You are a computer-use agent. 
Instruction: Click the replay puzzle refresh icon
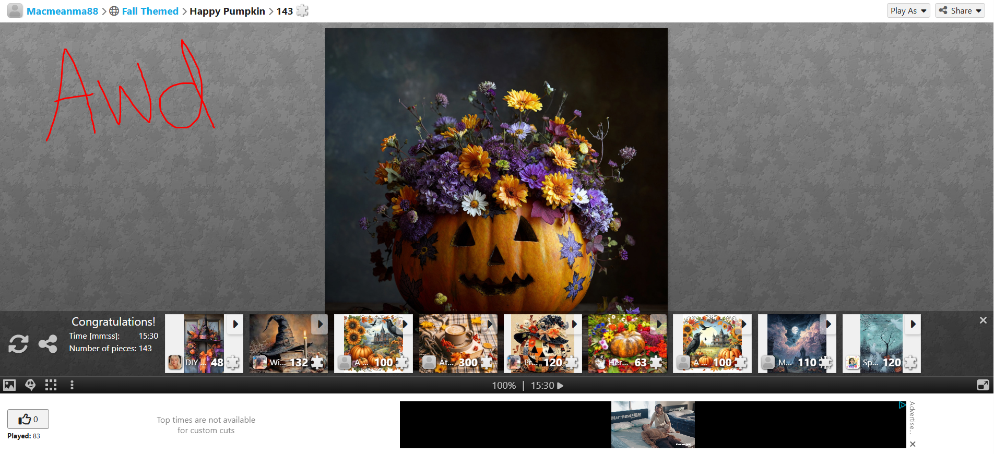[x=18, y=344]
